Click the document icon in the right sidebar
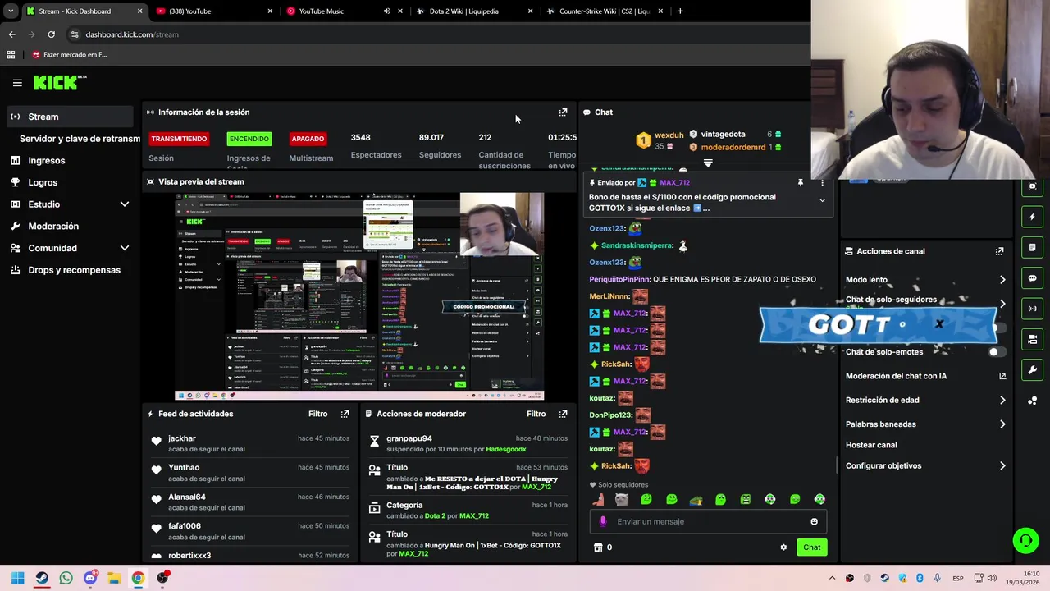This screenshot has height=591, width=1050. [1032, 248]
